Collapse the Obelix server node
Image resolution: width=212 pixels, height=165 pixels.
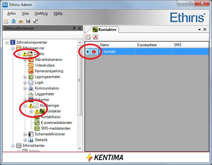19,54
